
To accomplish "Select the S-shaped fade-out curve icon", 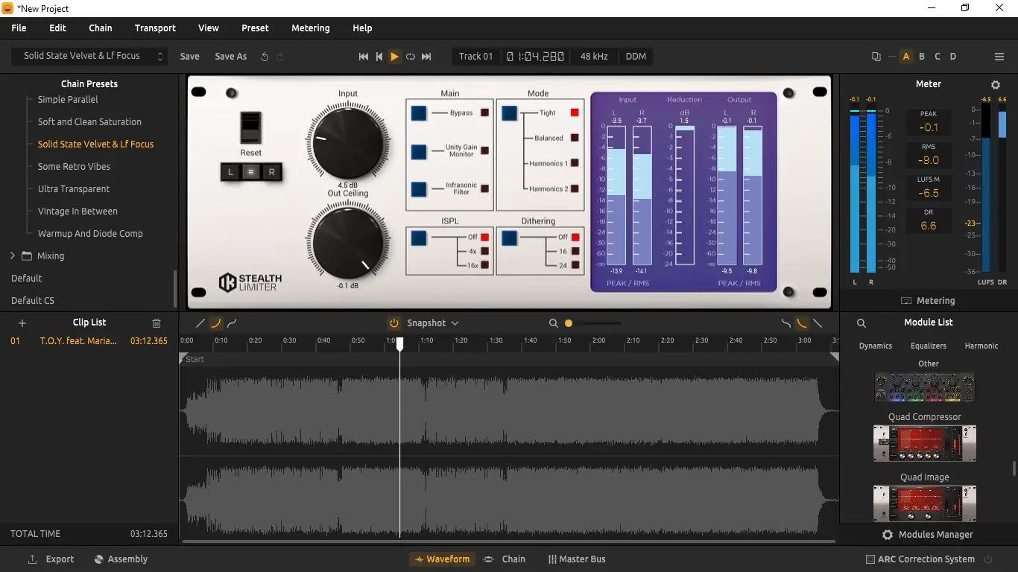I will click(x=785, y=323).
